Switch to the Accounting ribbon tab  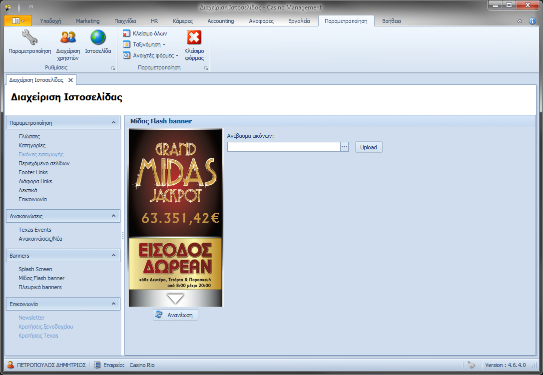click(x=221, y=21)
